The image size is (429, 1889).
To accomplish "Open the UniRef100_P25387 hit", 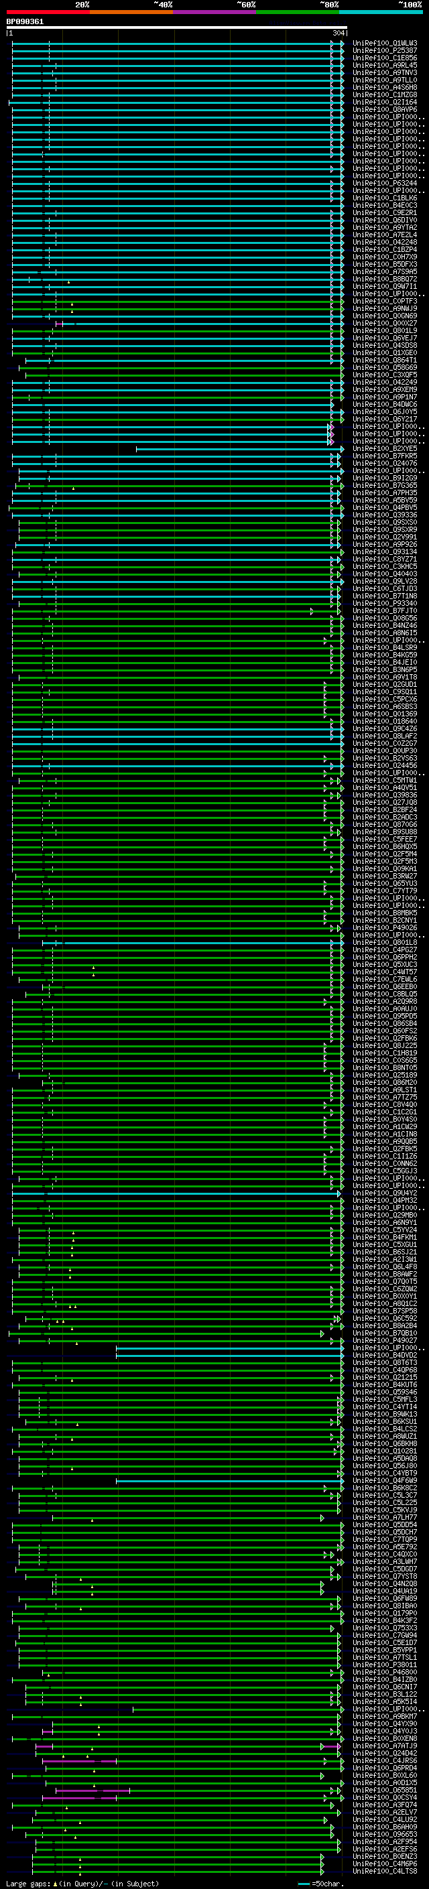I will [x=384, y=51].
